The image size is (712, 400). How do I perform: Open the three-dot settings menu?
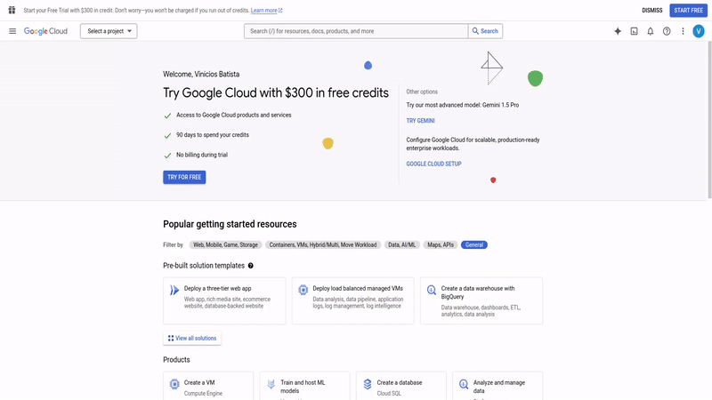[683, 31]
